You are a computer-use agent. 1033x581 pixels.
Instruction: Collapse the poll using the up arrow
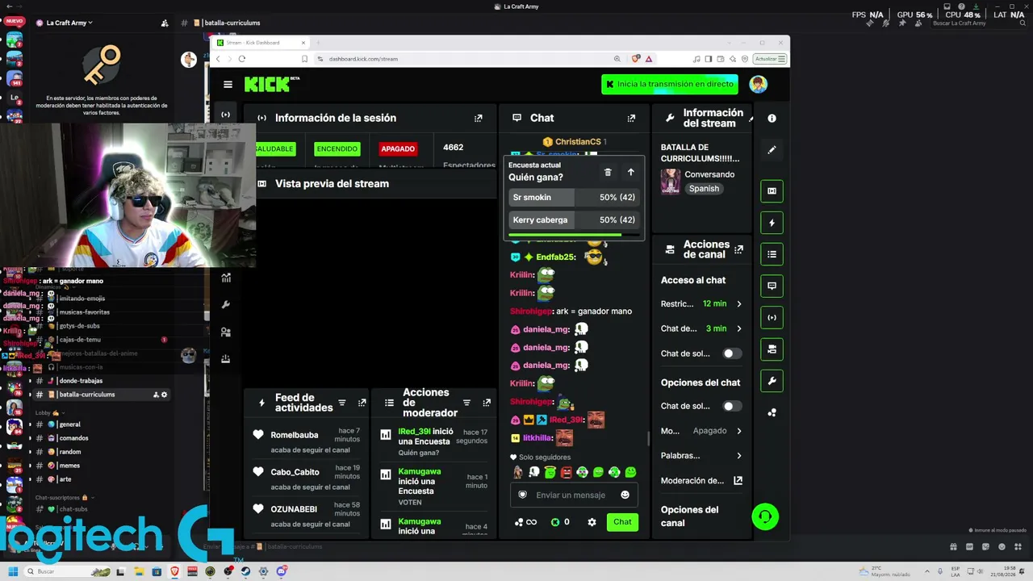click(631, 172)
